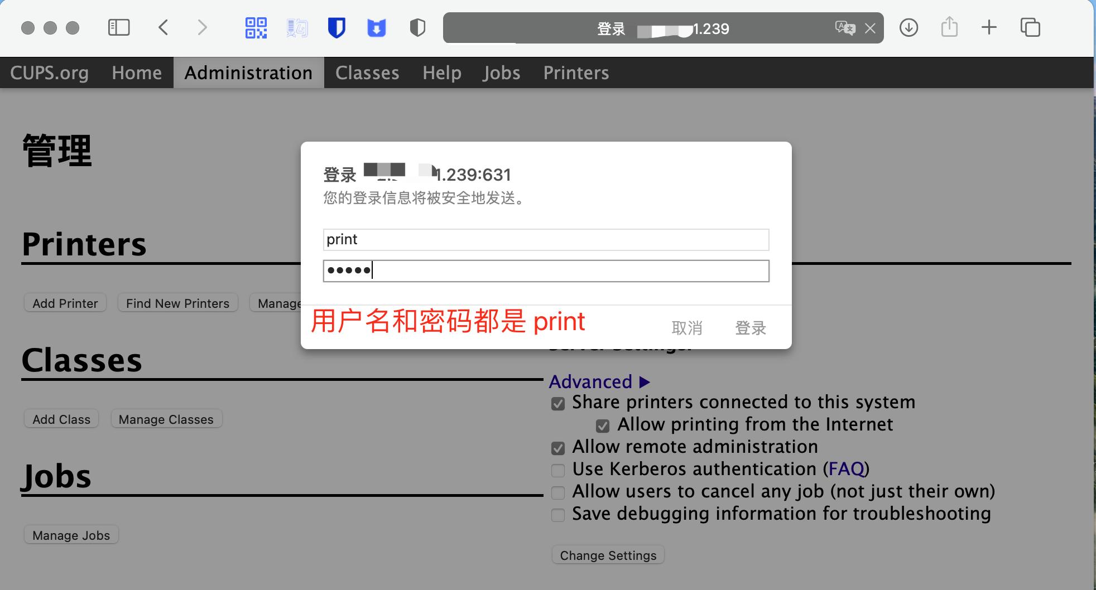Open the Downloads list
The height and width of the screenshot is (590, 1096).
[908, 27]
